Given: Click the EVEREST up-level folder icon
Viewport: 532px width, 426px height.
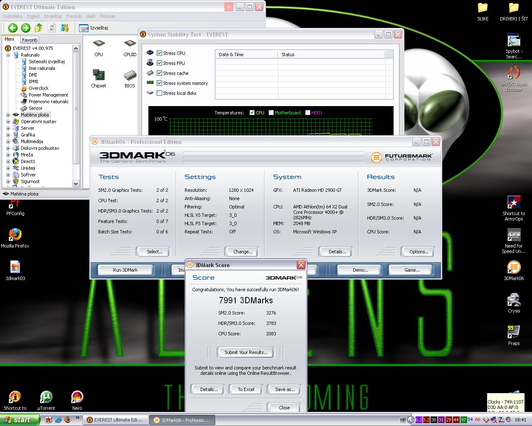Looking at the screenshot, I should coord(39,28).
